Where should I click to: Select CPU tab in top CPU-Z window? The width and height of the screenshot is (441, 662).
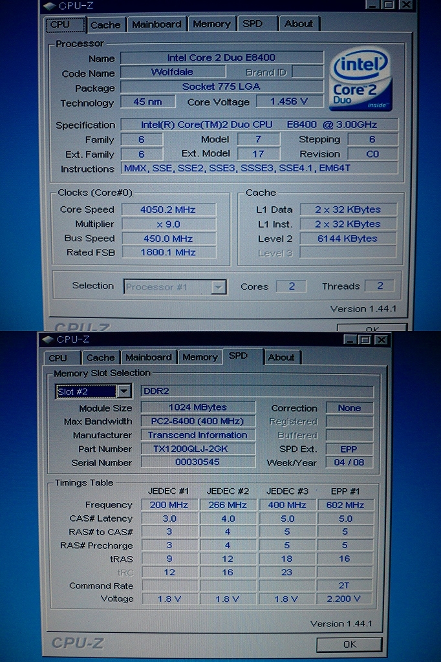[65, 25]
